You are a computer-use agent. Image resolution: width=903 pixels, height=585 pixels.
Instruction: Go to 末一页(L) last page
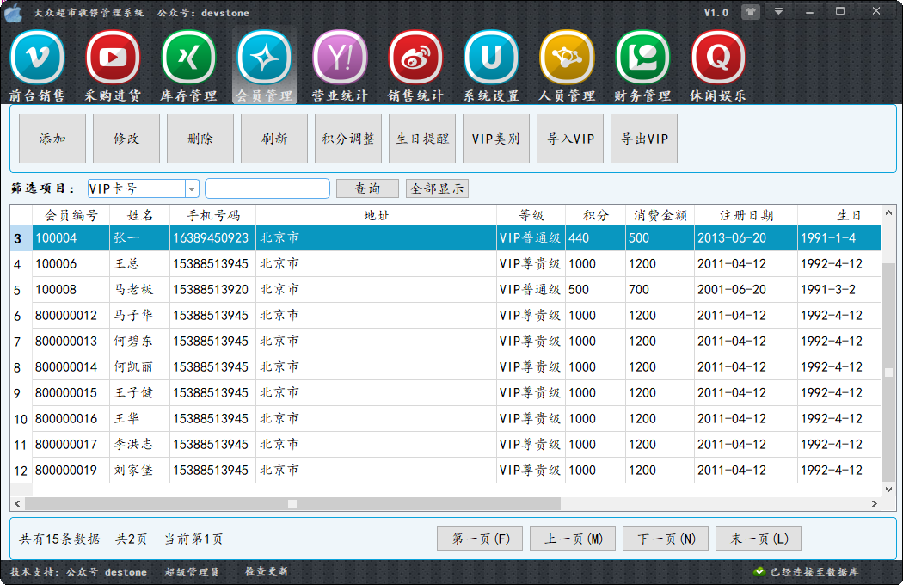tap(759, 539)
